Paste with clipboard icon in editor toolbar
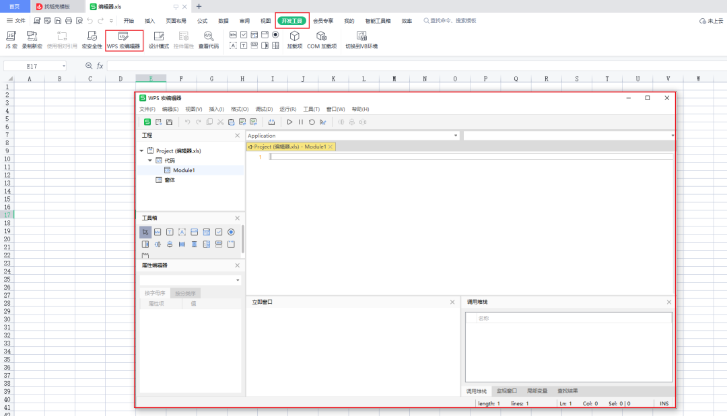This screenshot has height=416, width=727. [231, 122]
